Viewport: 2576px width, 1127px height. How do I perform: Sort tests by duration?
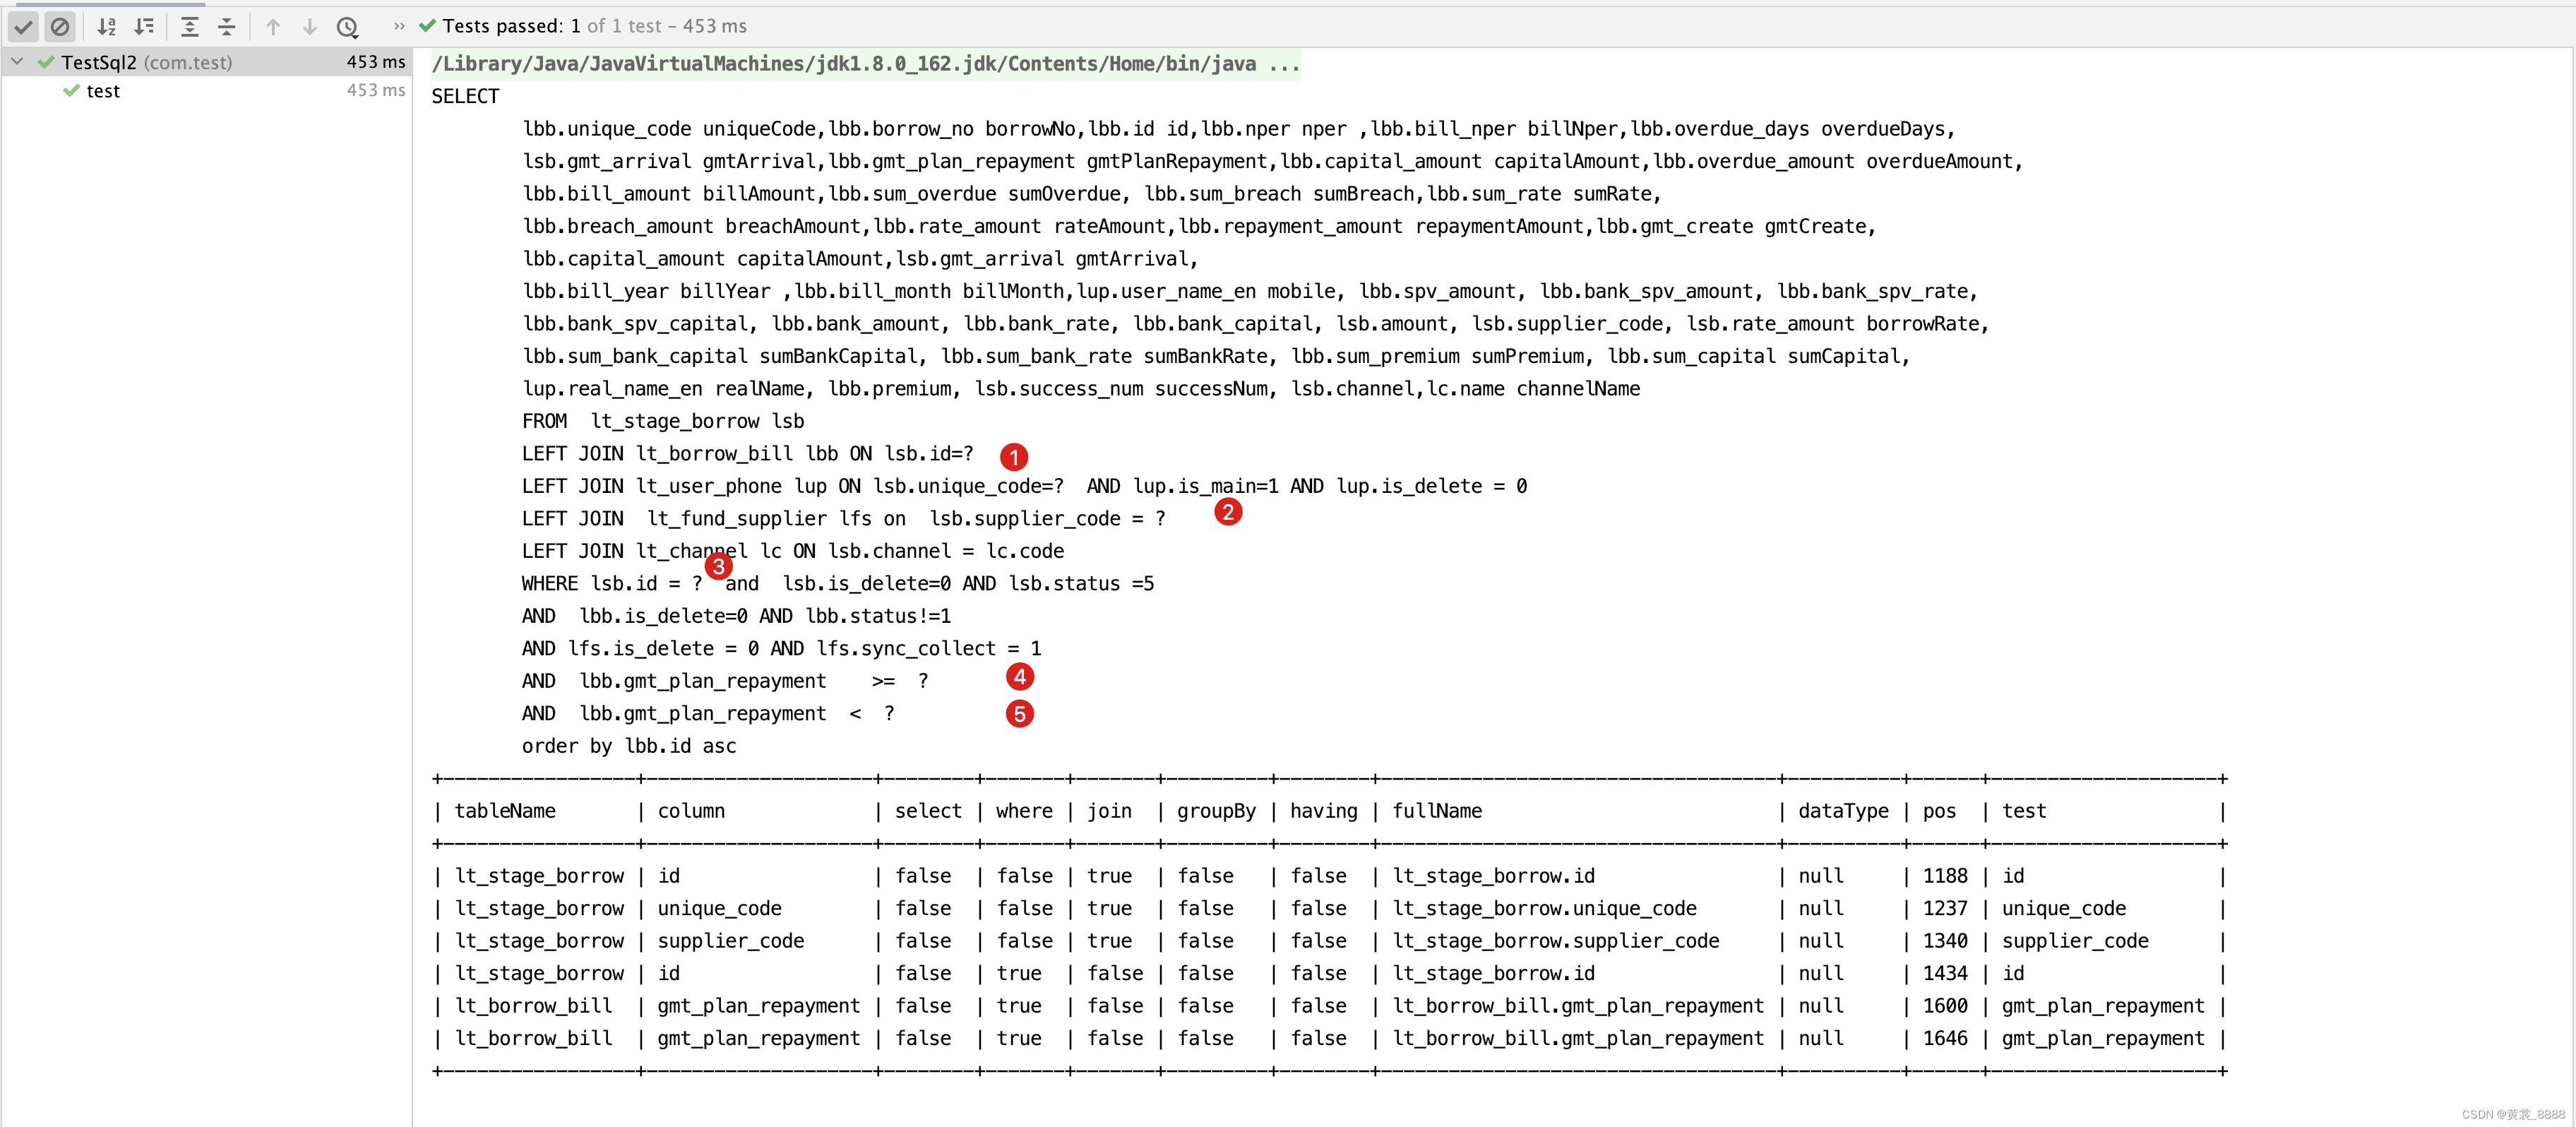point(145,27)
